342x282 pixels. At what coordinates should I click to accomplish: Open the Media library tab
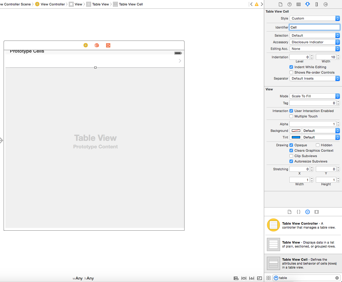[316, 212]
